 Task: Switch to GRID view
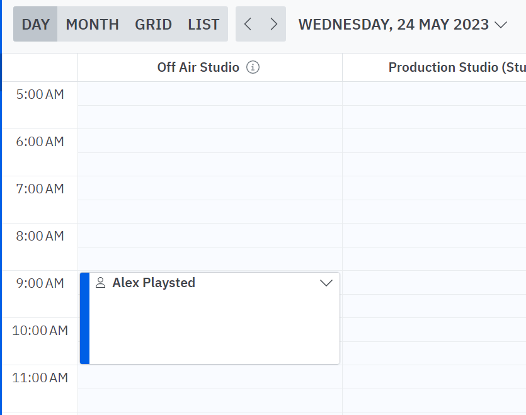(x=153, y=25)
